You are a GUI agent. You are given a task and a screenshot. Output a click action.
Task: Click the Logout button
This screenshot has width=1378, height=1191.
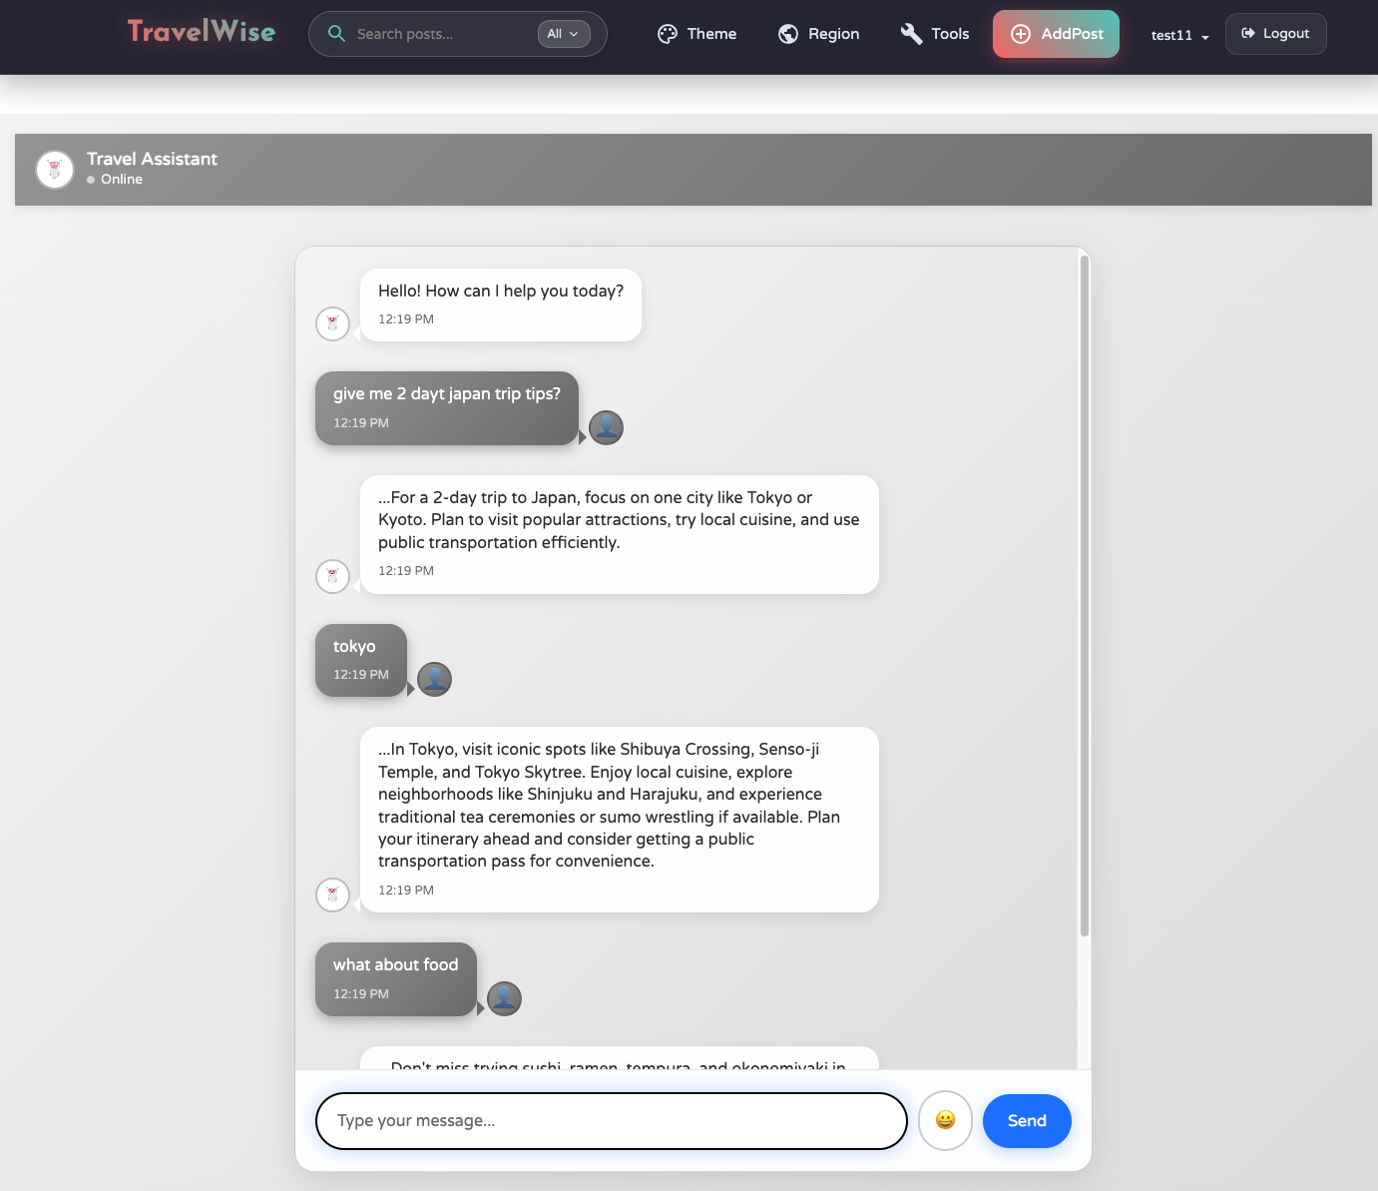[1275, 34]
